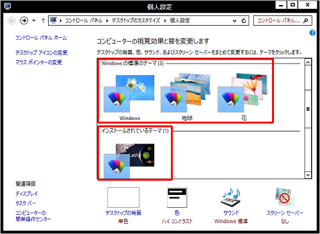Image resolution: width=320 pixels, height=234 pixels.
Task: Click the 単色 background label
Action: 124,221
